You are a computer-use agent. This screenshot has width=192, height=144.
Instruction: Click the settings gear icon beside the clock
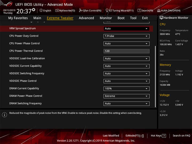[34, 10]
